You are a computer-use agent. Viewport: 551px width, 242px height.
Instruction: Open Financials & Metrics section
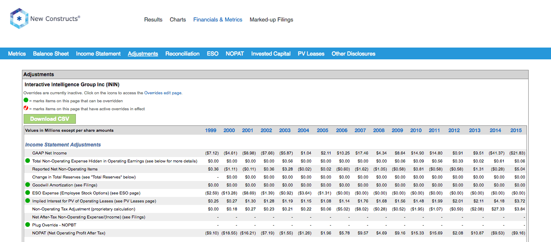pos(218,19)
